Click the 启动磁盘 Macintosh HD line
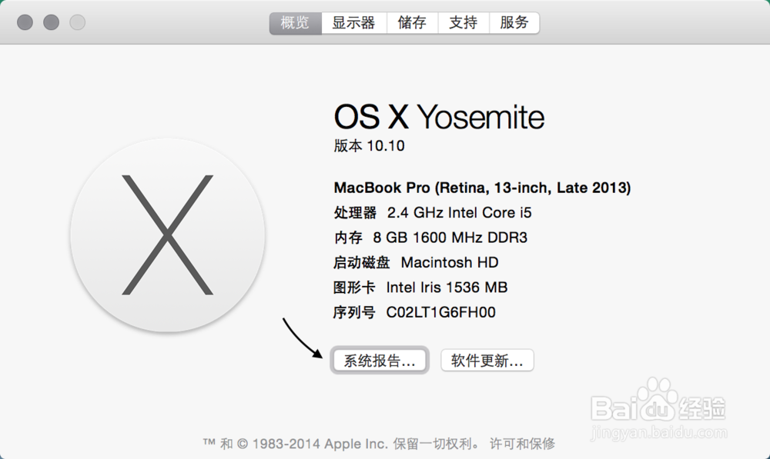770x459 pixels. click(x=416, y=262)
